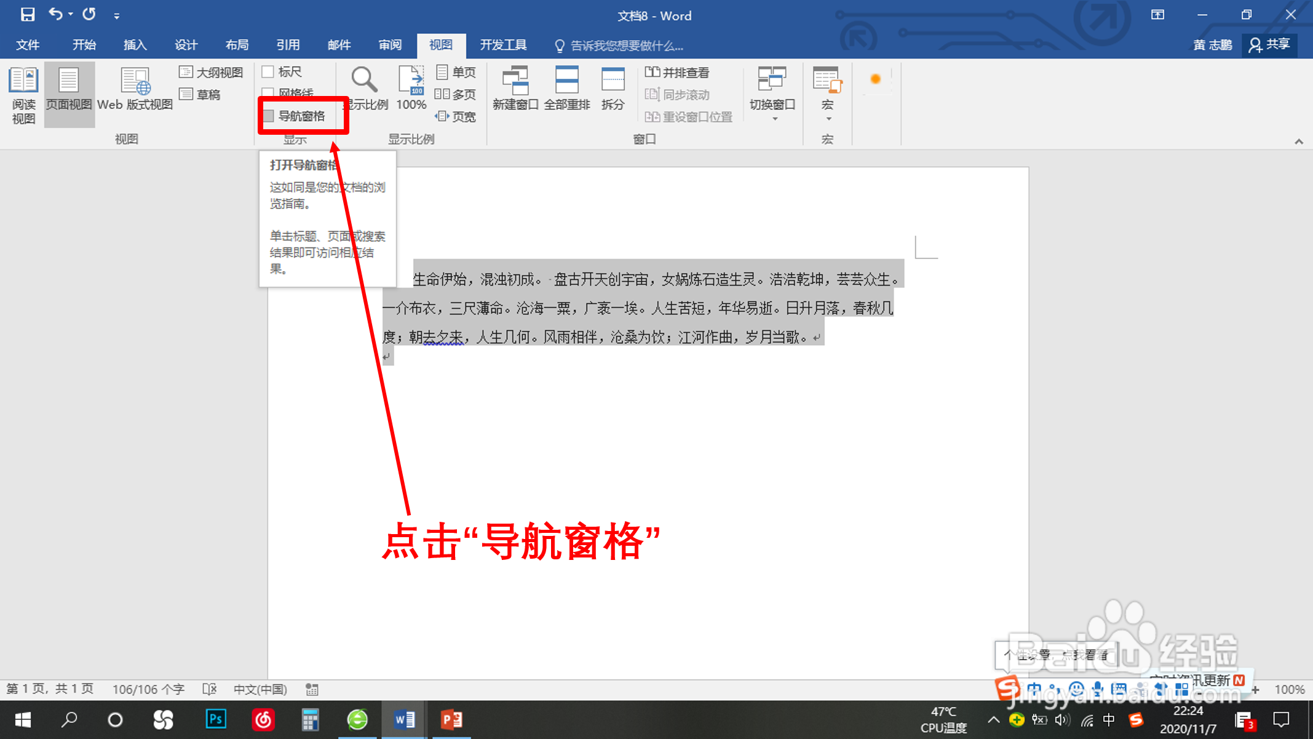This screenshot has width=1313, height=739.
Task: Redo the last action
Action: coord(89,14)
